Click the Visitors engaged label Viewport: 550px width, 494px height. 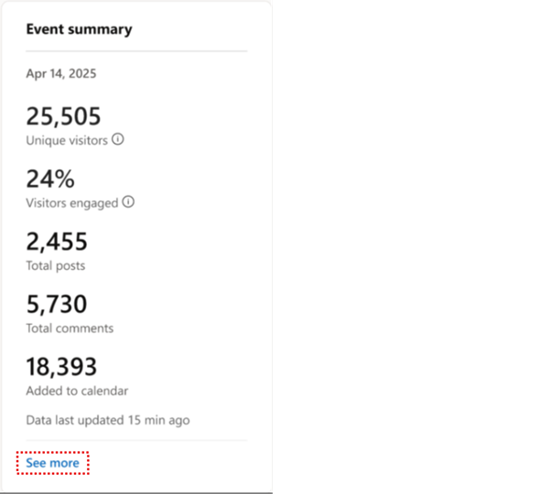point(72,203)
